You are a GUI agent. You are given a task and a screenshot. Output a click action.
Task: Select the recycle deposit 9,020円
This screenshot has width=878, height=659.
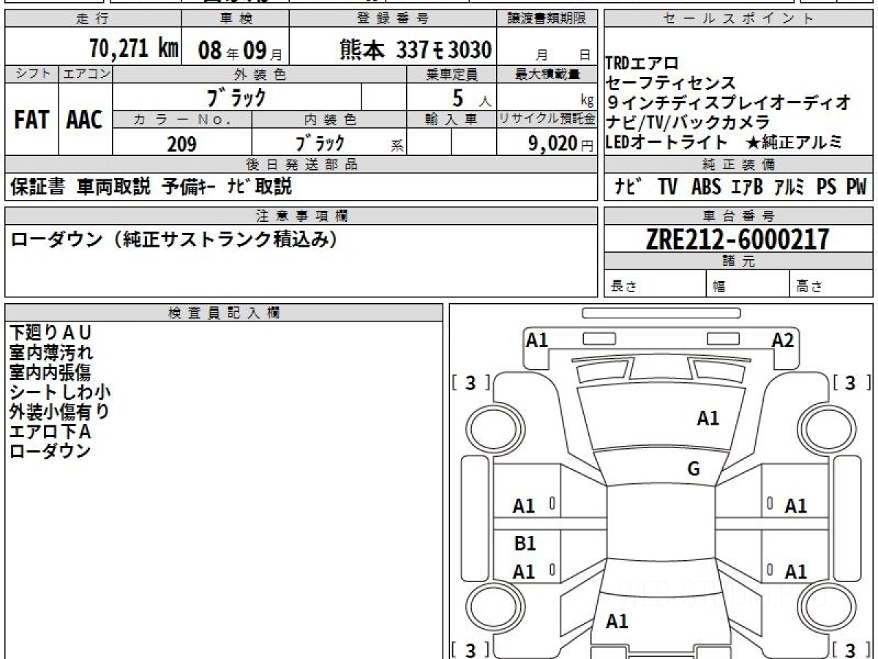[561, 144]
